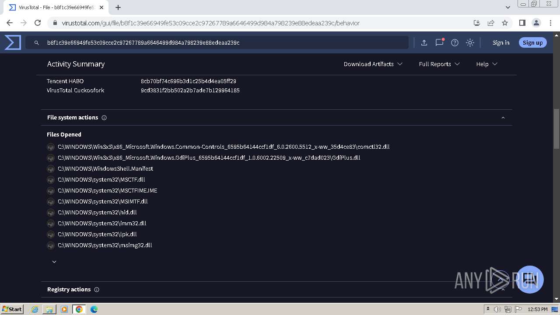
Task: Select the VirusTotal browser tab
Action: (57, 7)
